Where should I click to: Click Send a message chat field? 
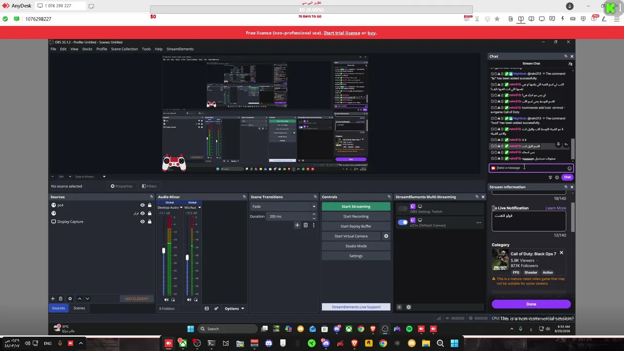tap(531, 168)
